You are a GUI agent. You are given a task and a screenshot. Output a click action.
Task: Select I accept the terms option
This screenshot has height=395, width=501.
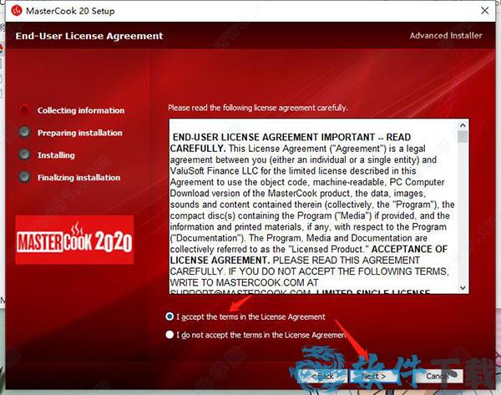pyautogui.click(x=170, y=317)
